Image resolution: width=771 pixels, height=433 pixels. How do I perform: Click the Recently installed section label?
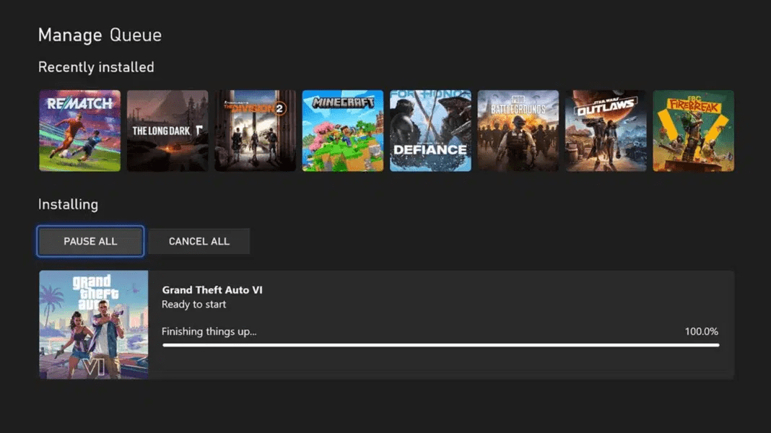[95, 67]
